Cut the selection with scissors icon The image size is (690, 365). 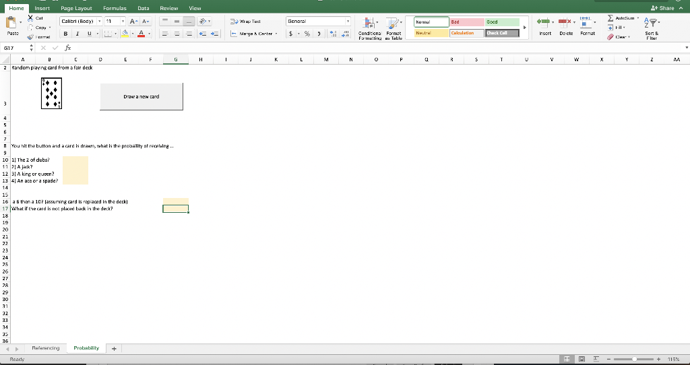[30, 18]
